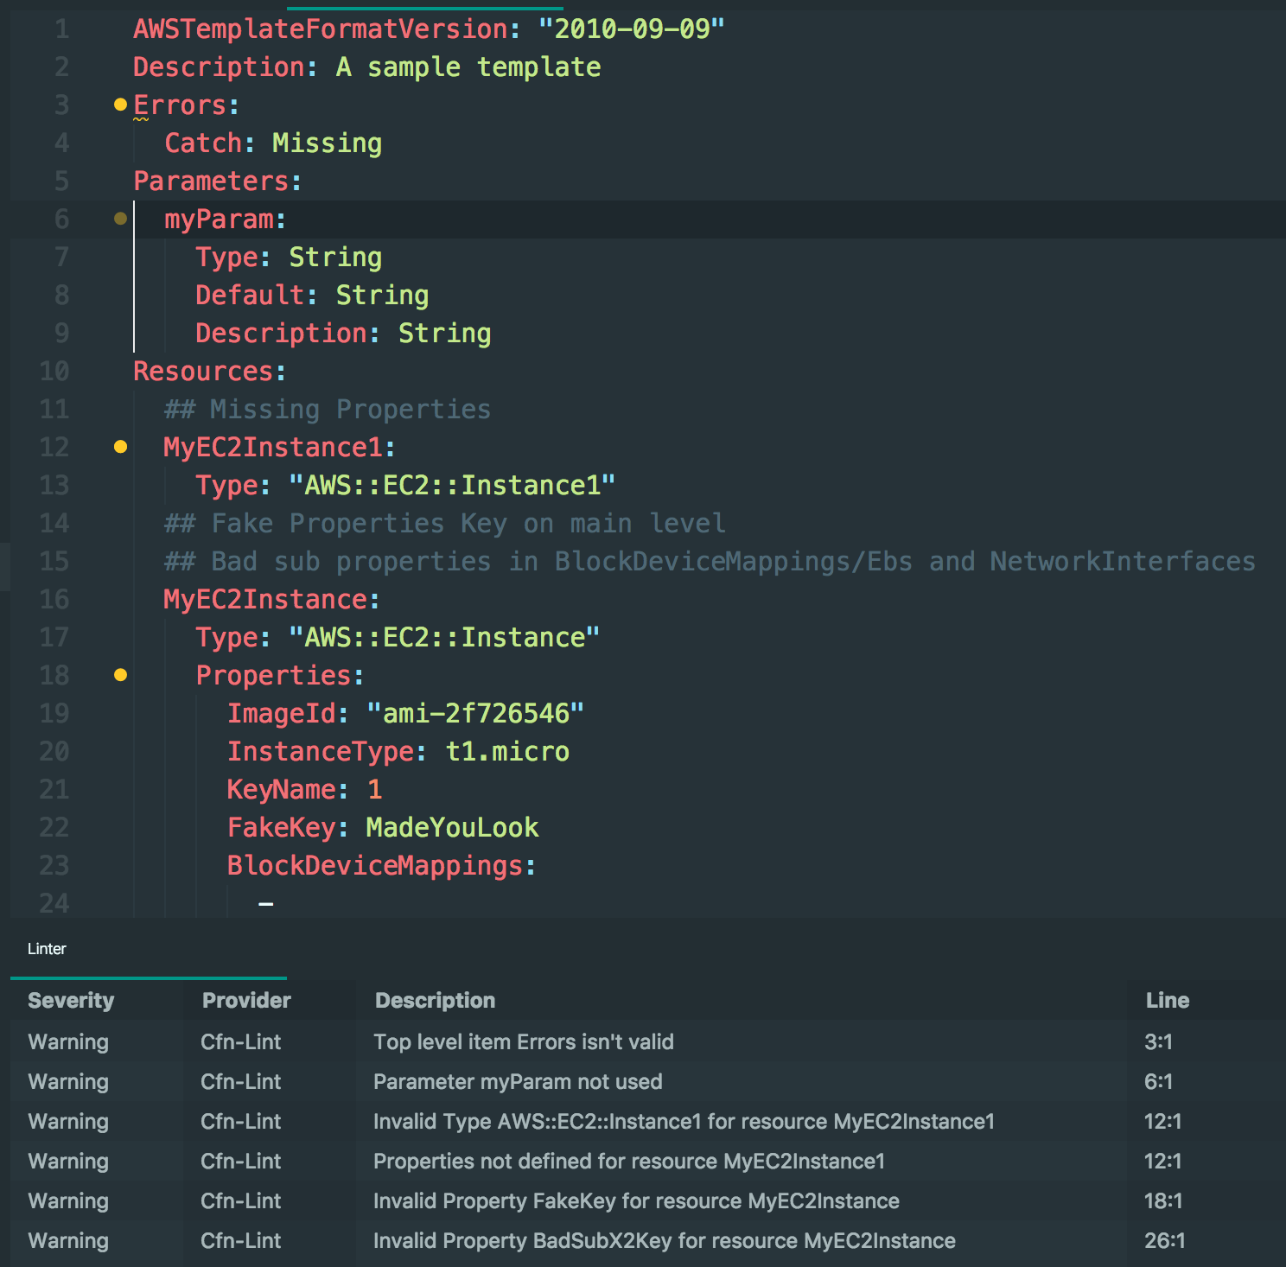The height and width of the screenshot is (1267, 1286).
Task: Click the warning dot beside Properties on line 18
Action: click(x=120, y=675)
